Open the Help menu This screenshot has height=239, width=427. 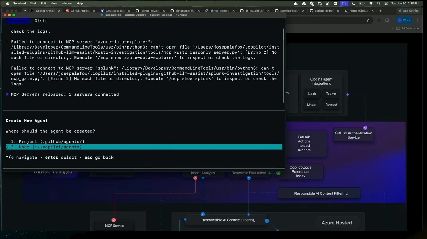point(80,3)
